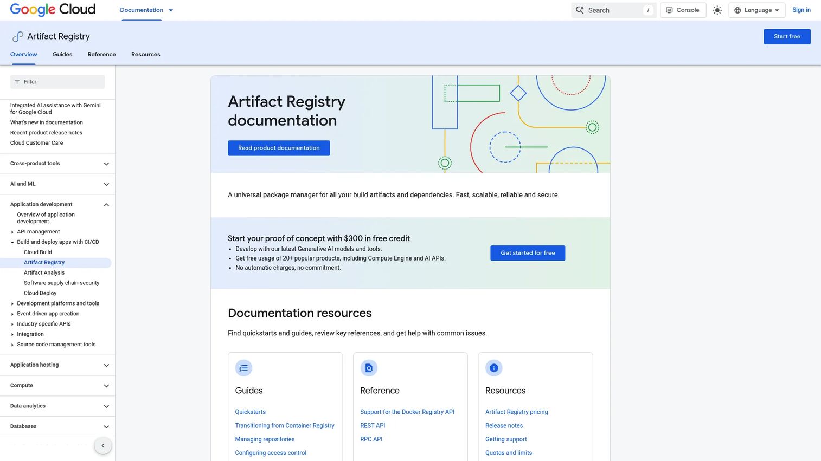The width and height of the screenshot is (821, 461).
Task: Click the Google Cloud logo
Action: (53, 10)
